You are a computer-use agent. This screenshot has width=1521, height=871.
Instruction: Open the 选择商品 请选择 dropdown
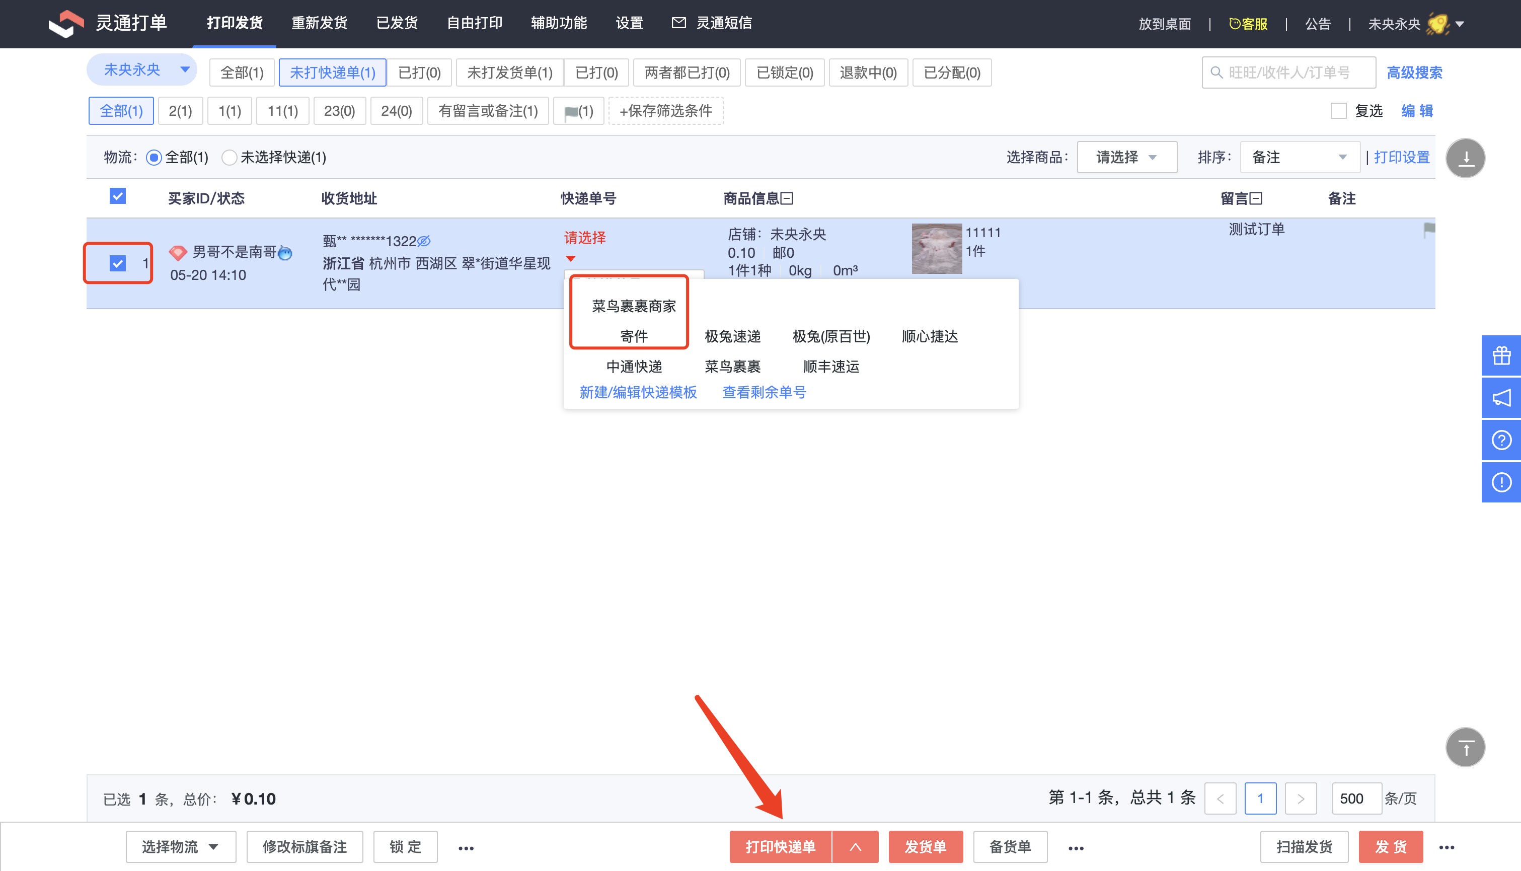[x=1126, y=157]
